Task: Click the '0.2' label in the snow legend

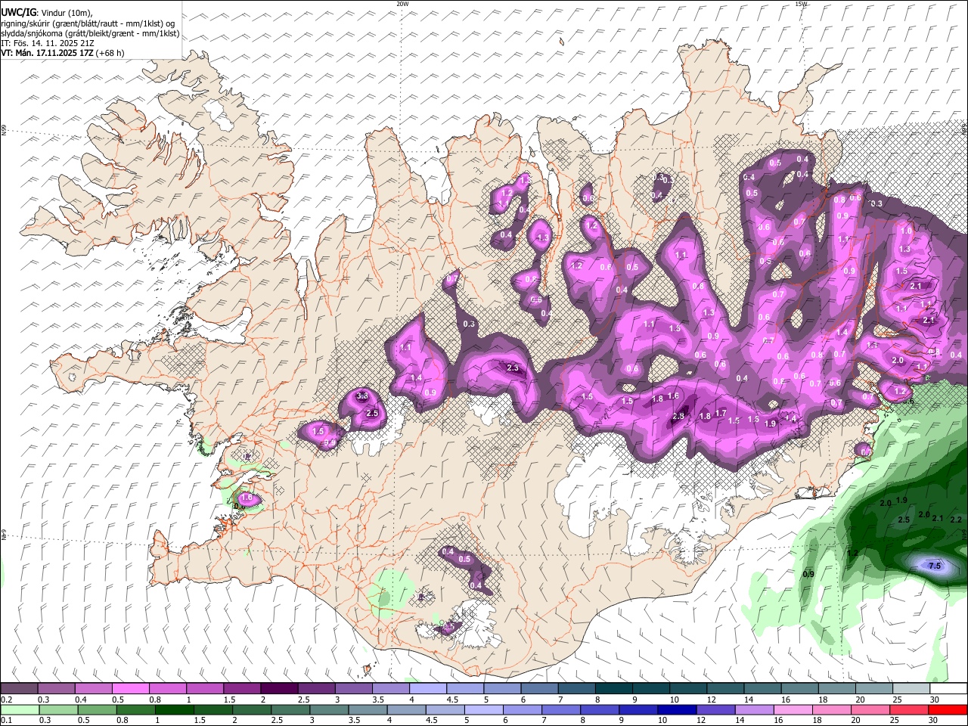Action: click(x=6, y=700)
